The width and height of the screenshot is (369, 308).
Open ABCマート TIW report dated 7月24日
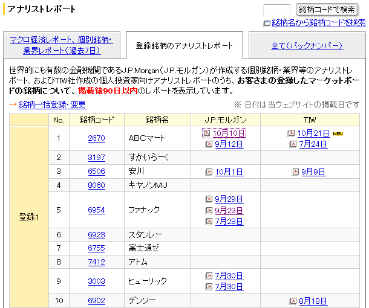[313, 144]
